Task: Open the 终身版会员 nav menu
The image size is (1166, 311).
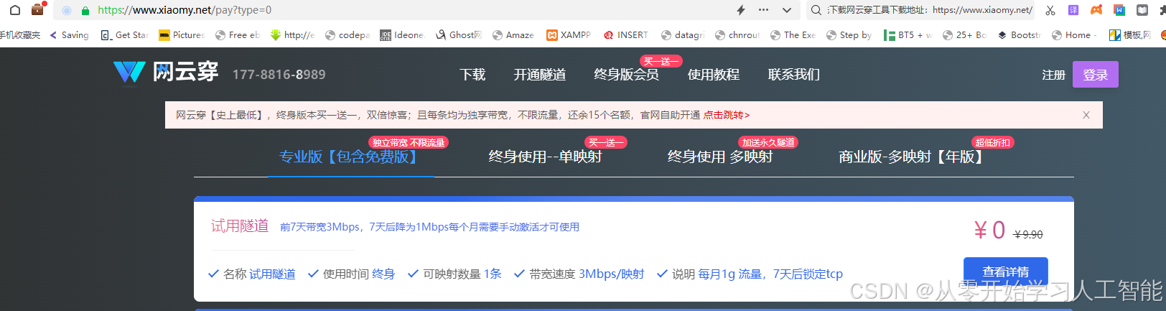Action: point(627,75)
